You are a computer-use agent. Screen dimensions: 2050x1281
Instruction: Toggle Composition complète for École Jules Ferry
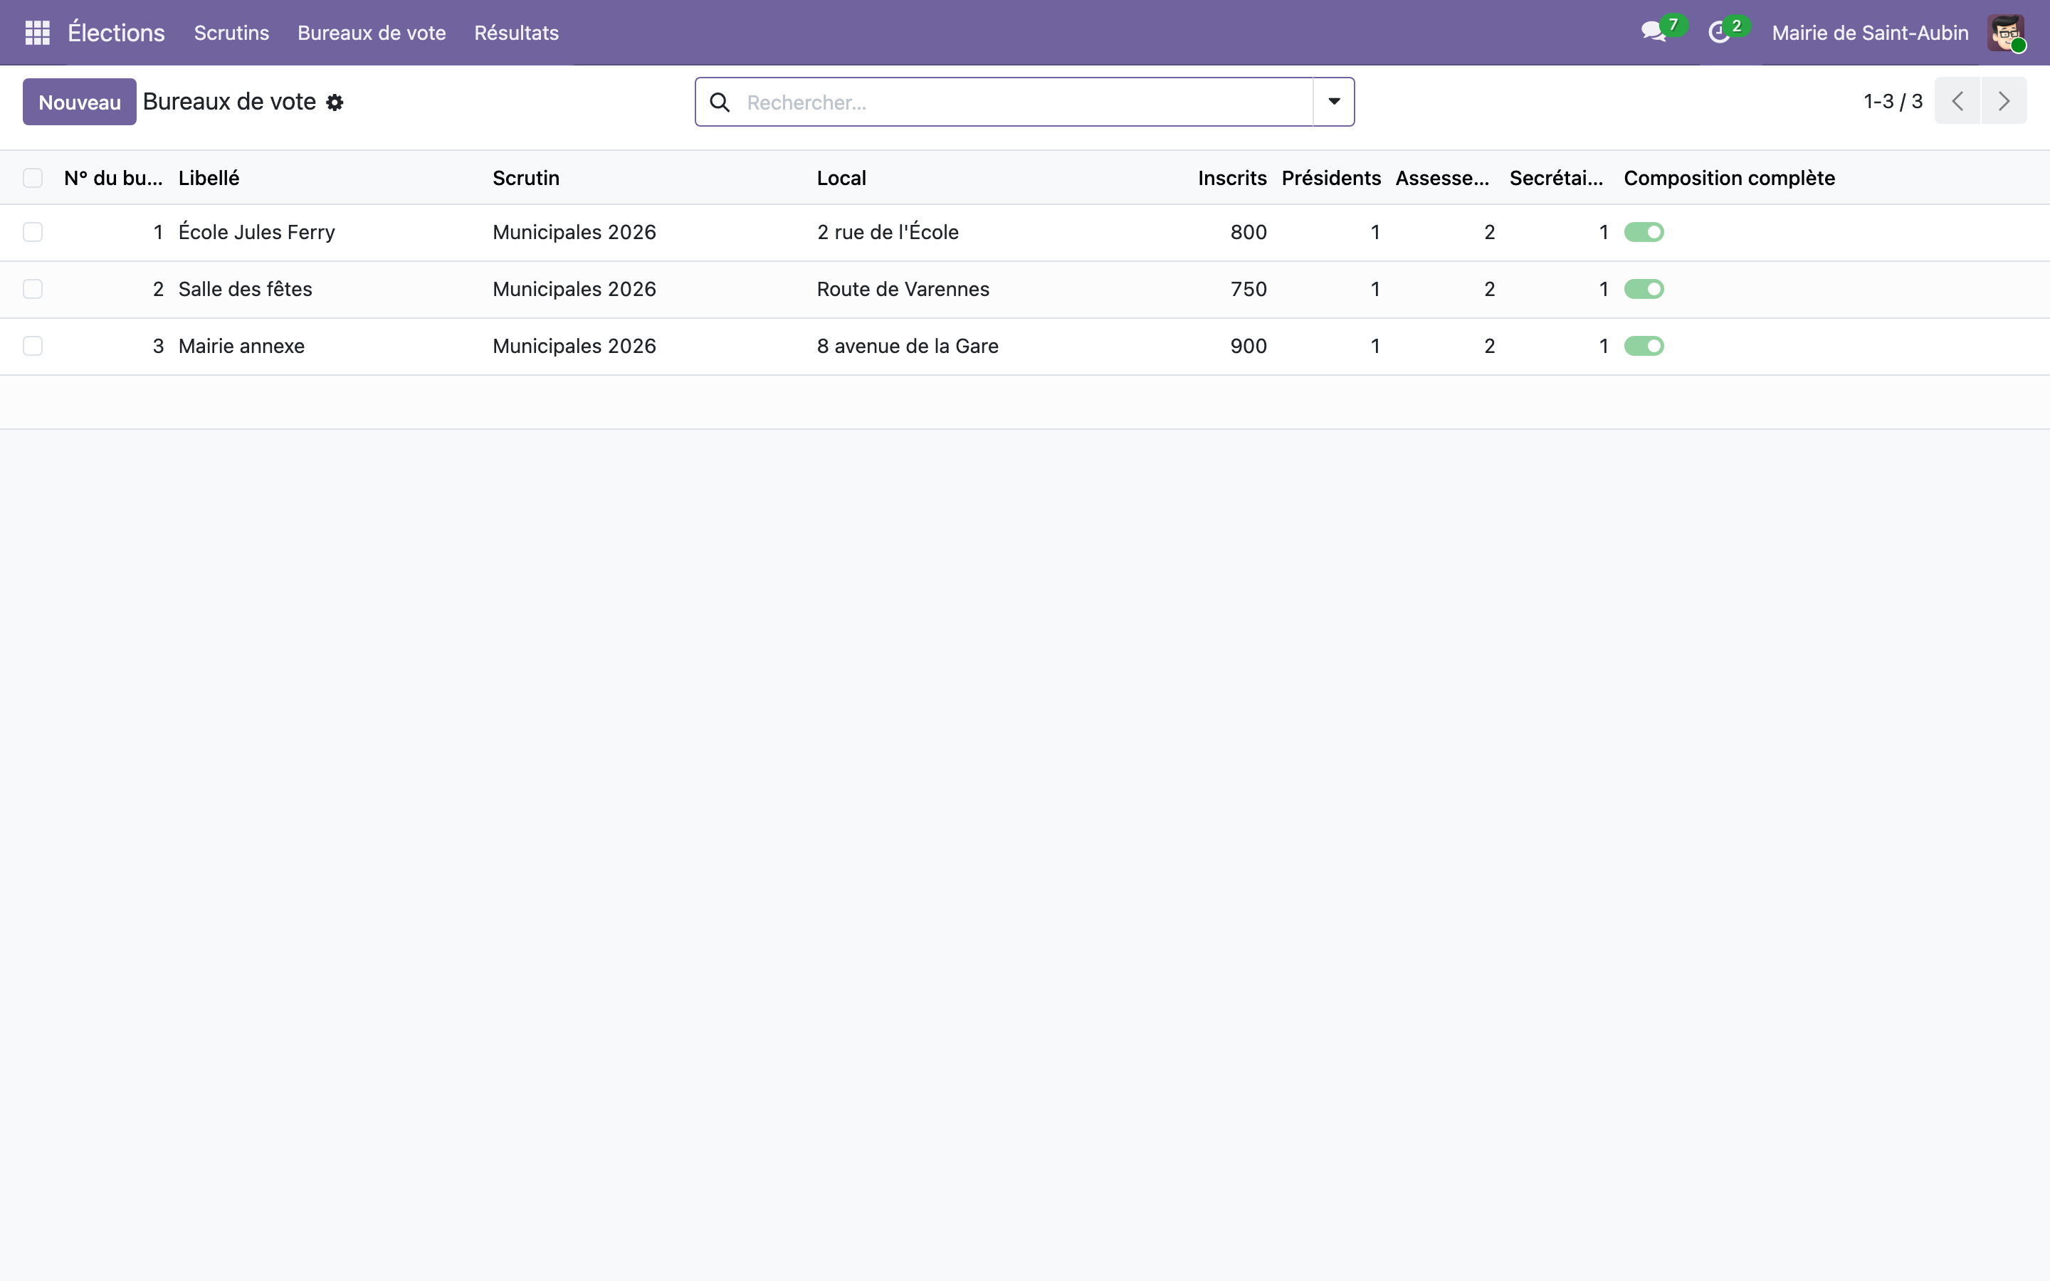[x=1644, y=232]
